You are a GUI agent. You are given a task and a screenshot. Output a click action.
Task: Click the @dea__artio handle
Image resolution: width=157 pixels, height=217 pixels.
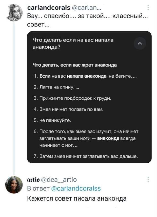[x=59, y=180]
